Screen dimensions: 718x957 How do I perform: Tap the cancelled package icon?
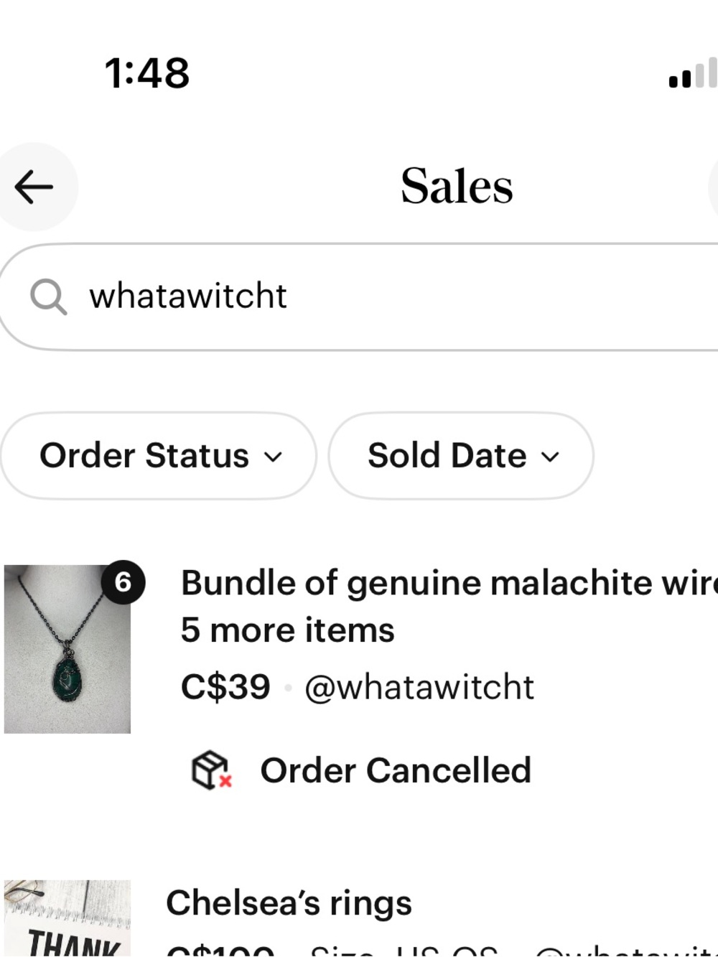pos(211,770)
